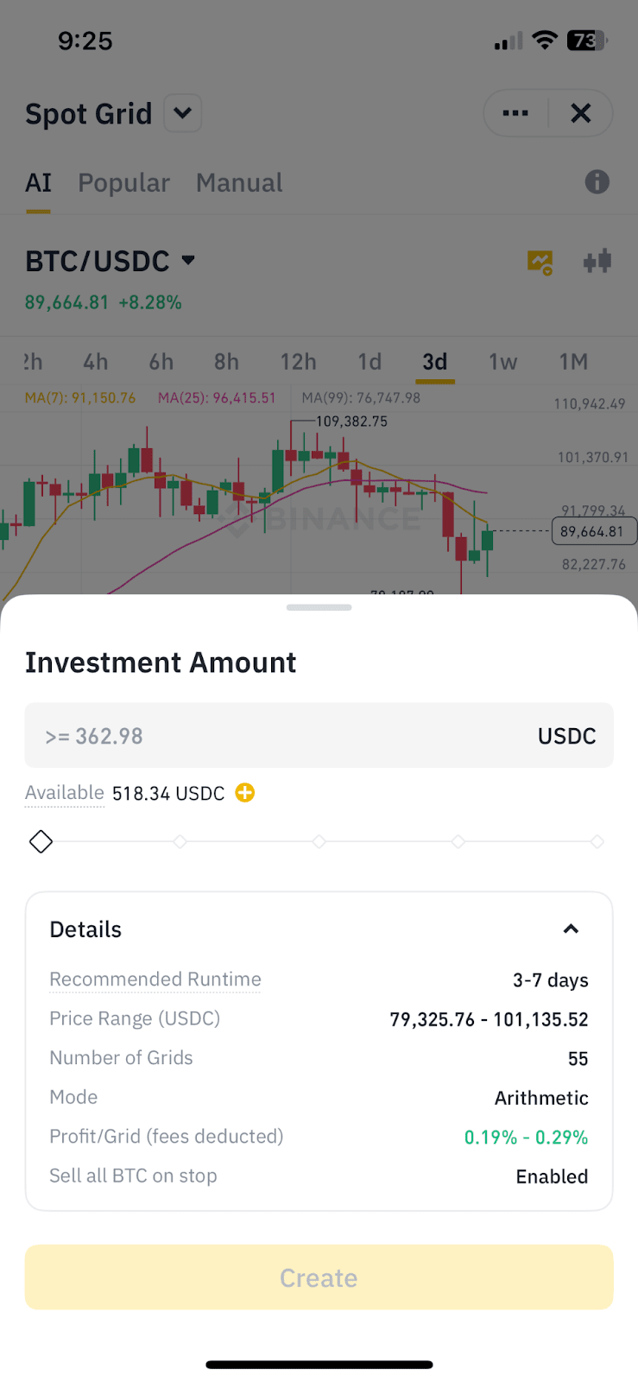Tap the yellow chart overlay icon

point(540,262)
